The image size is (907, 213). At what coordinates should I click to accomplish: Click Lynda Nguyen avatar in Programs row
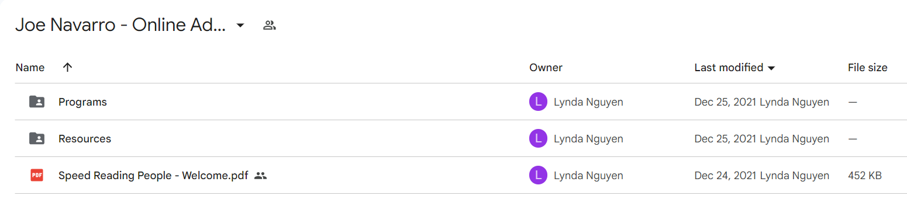pos(538,102)
